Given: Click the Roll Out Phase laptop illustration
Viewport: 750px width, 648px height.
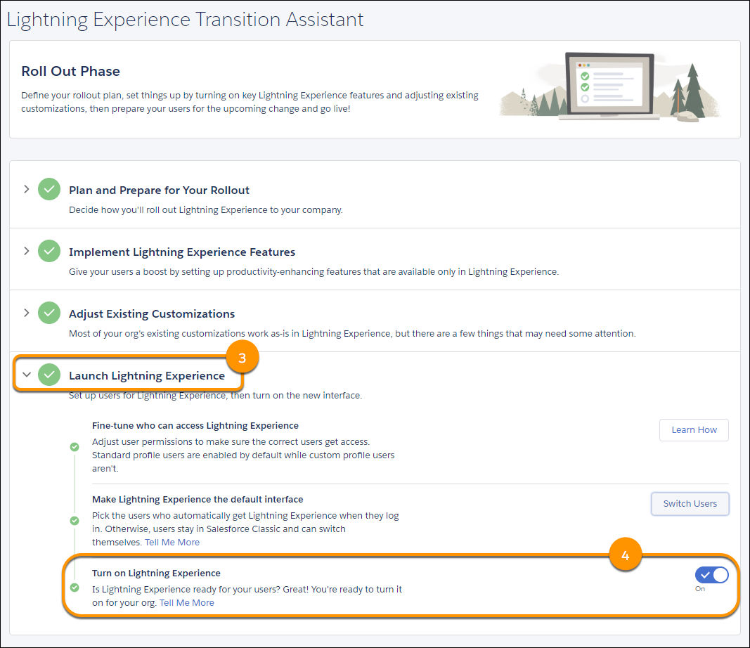Looking at the screenshot, I should 610,86.
